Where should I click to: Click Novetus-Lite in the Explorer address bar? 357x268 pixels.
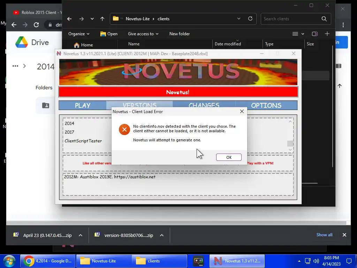(x=137, y=19)
